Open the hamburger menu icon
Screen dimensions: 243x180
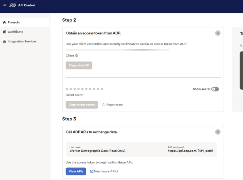[x=5, y=5]
